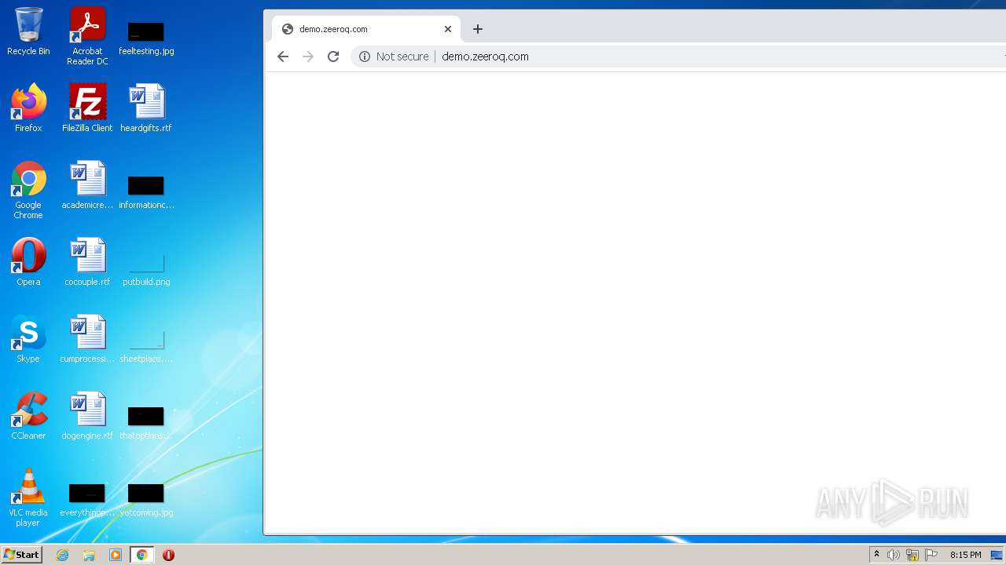Image resolution: width=1006 pixels, height=565 pixels.
Task: Open the Recycle Bin desktop icon
Action: (28, 31)
